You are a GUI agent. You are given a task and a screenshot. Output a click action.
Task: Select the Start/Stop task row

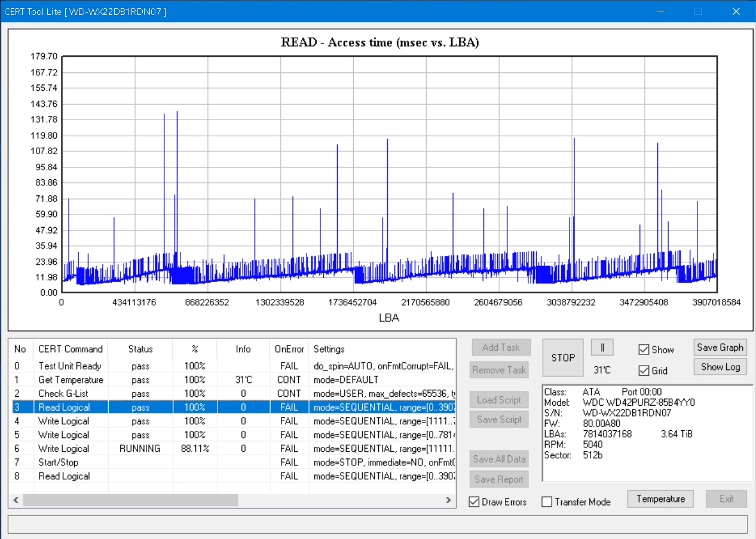58,463
